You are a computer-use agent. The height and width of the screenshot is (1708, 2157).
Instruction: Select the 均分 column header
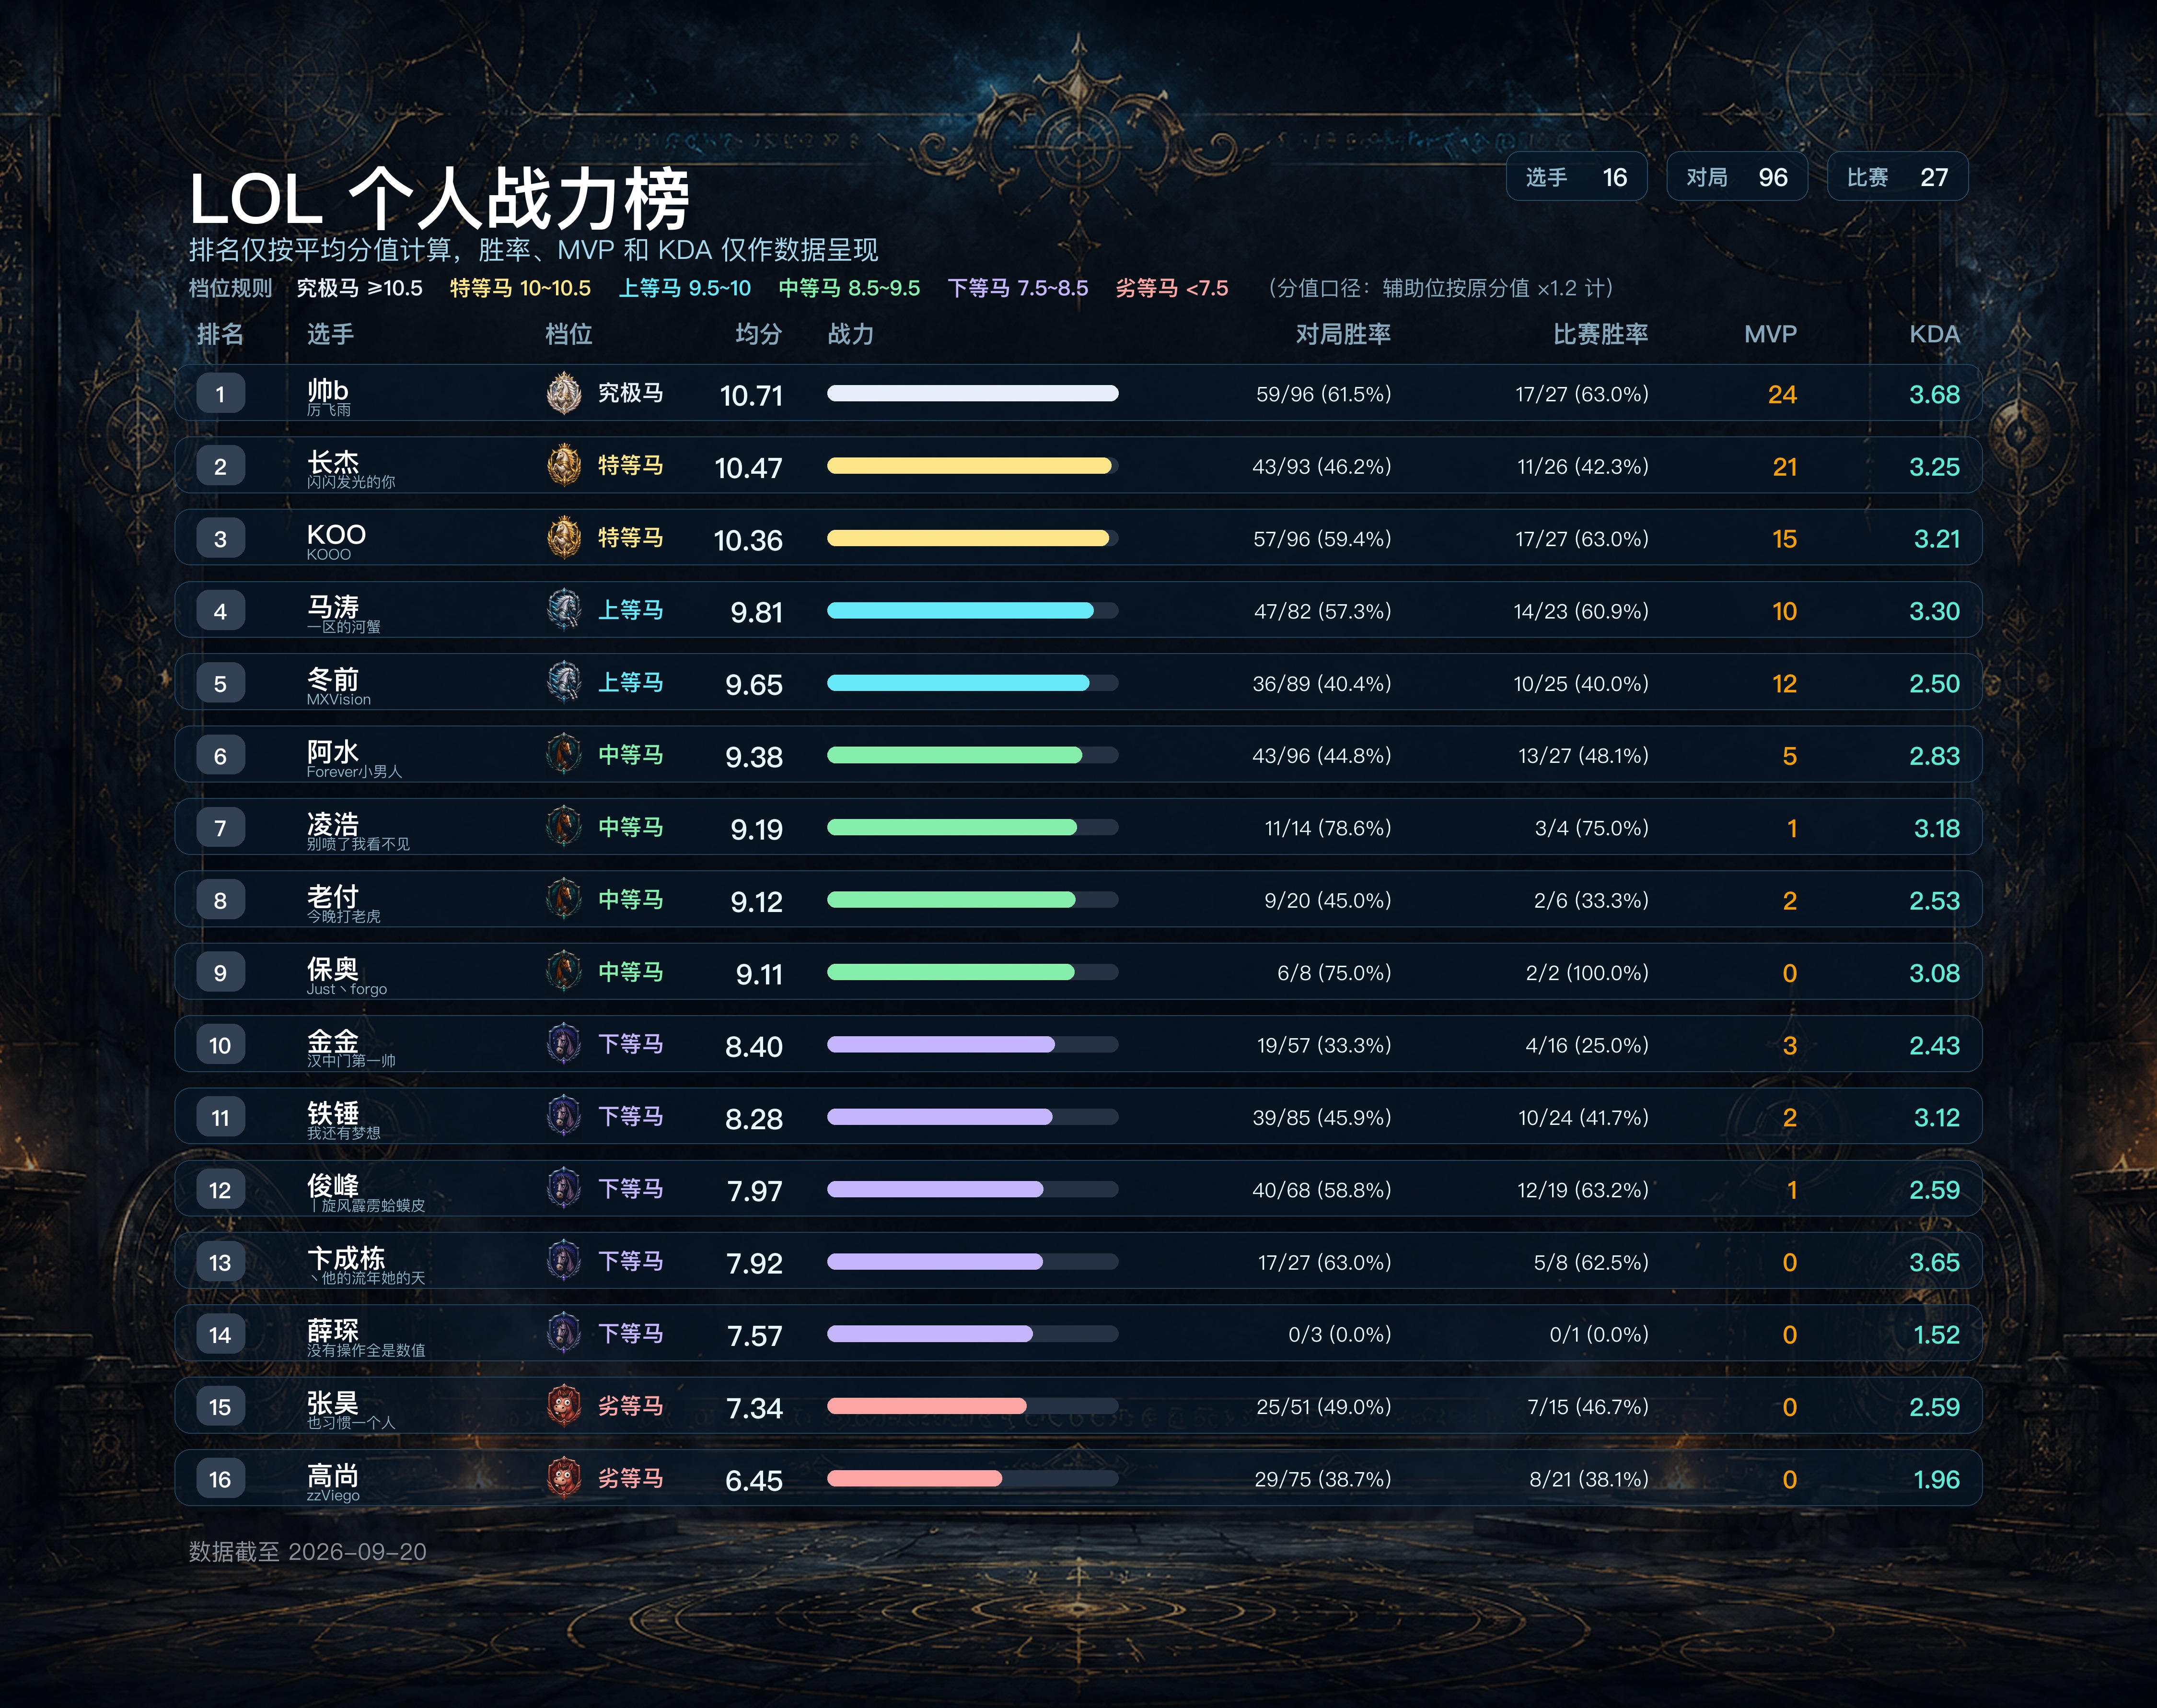click(x=758, y=334)
